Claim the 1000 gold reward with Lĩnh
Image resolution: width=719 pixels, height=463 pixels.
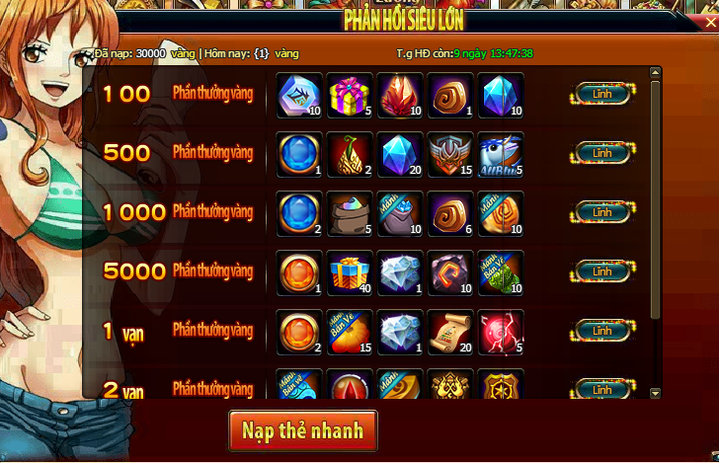coord(602,212)
